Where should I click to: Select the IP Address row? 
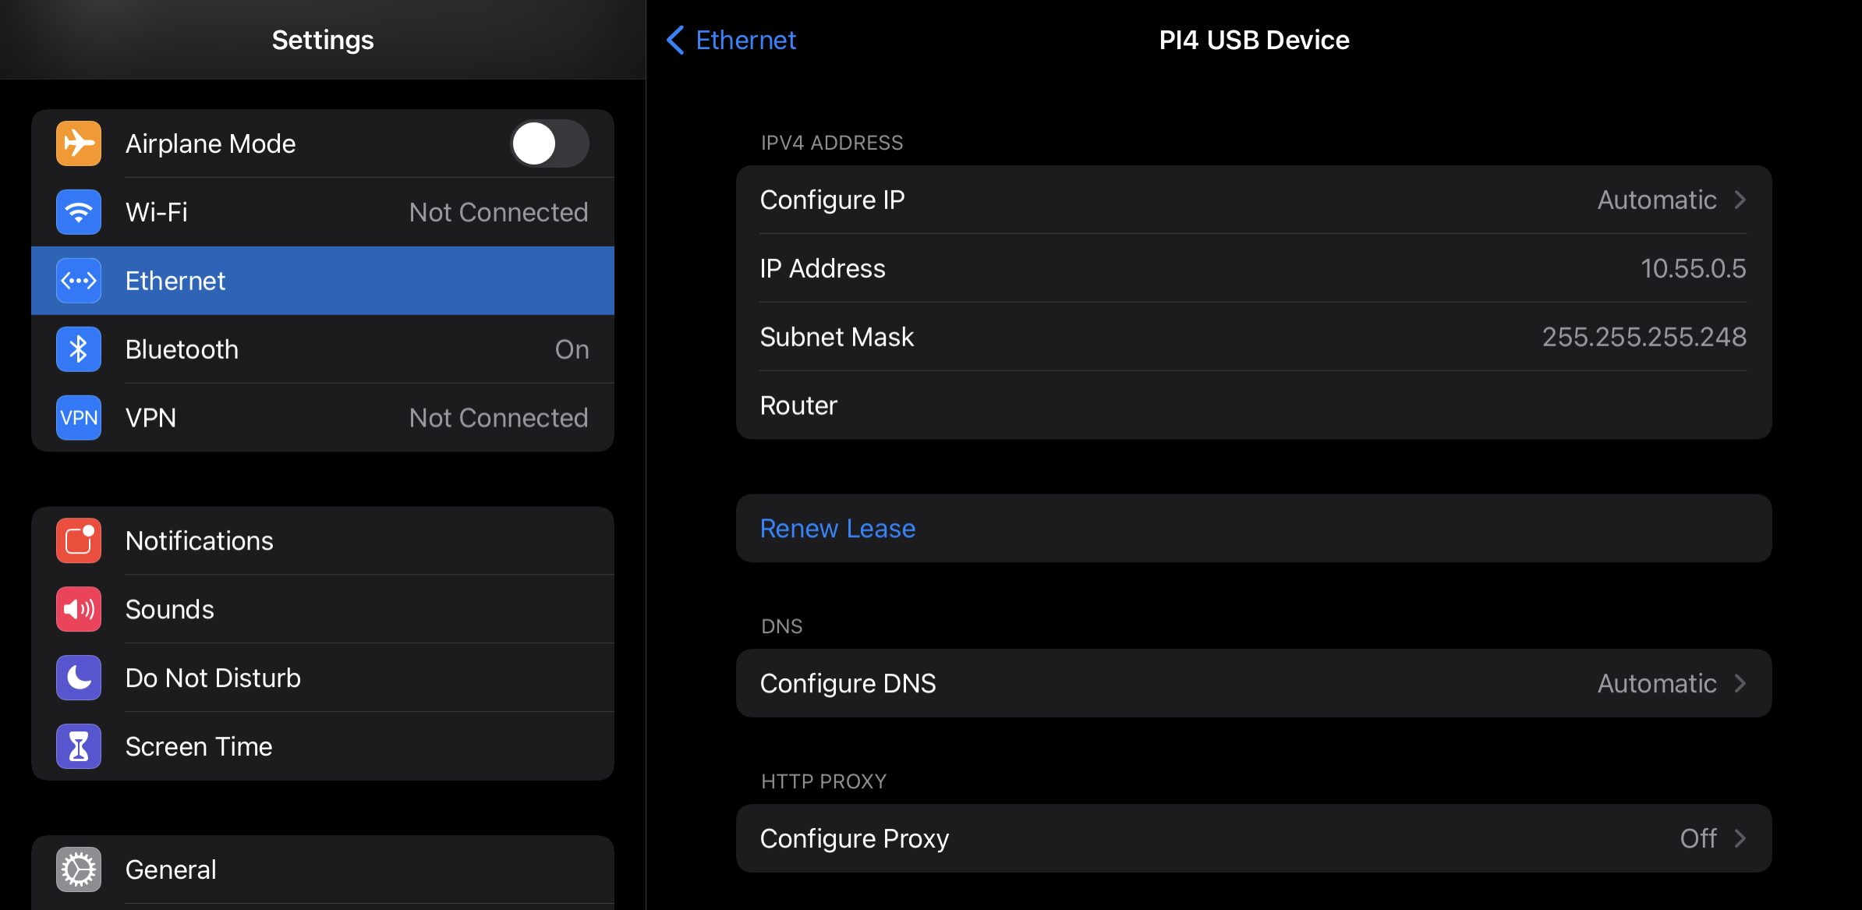point(1253,269)
